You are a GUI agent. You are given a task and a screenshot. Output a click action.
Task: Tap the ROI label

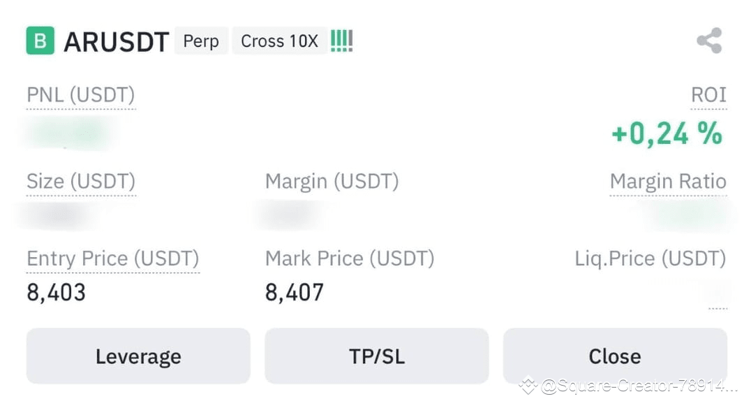[x=708, y=94]
